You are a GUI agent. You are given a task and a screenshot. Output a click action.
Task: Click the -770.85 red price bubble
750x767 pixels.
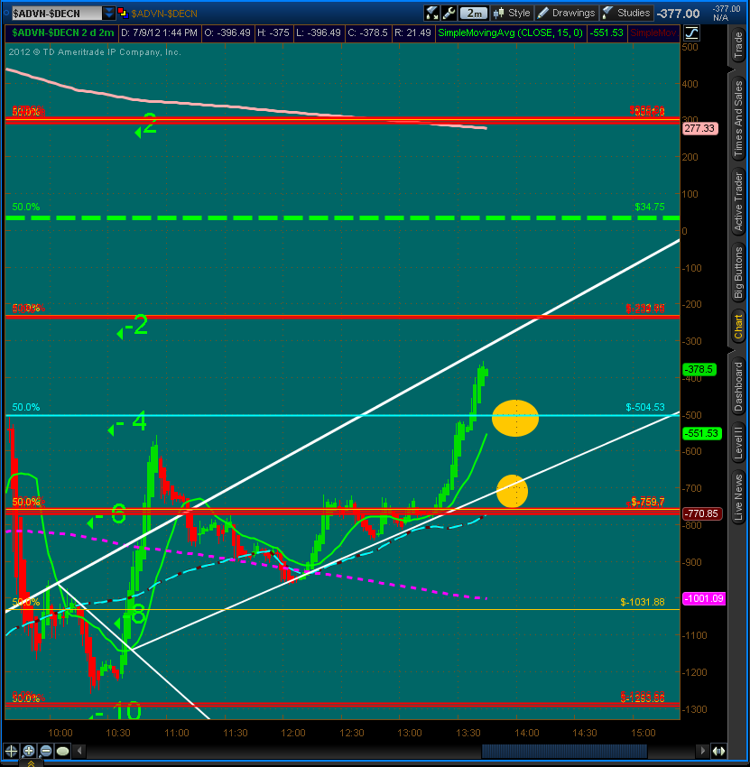pyautogui.click(x=701, y=513)
